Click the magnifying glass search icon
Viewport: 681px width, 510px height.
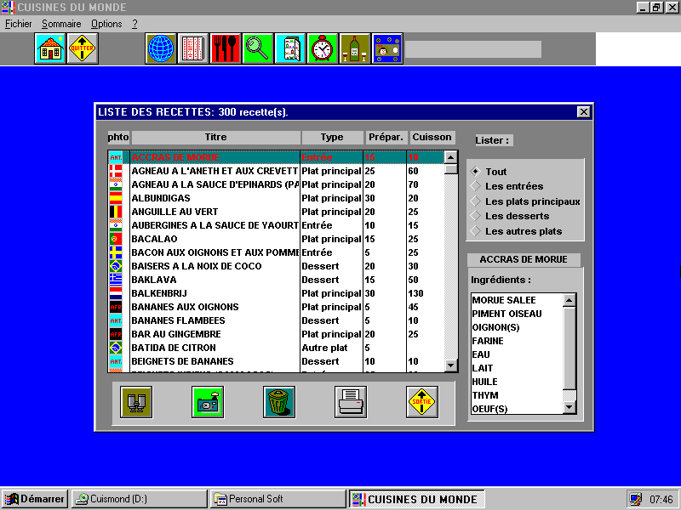point(258,48)
